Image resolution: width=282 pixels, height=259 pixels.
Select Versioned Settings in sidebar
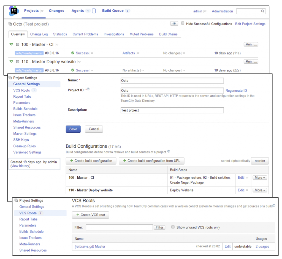[27, 152]
